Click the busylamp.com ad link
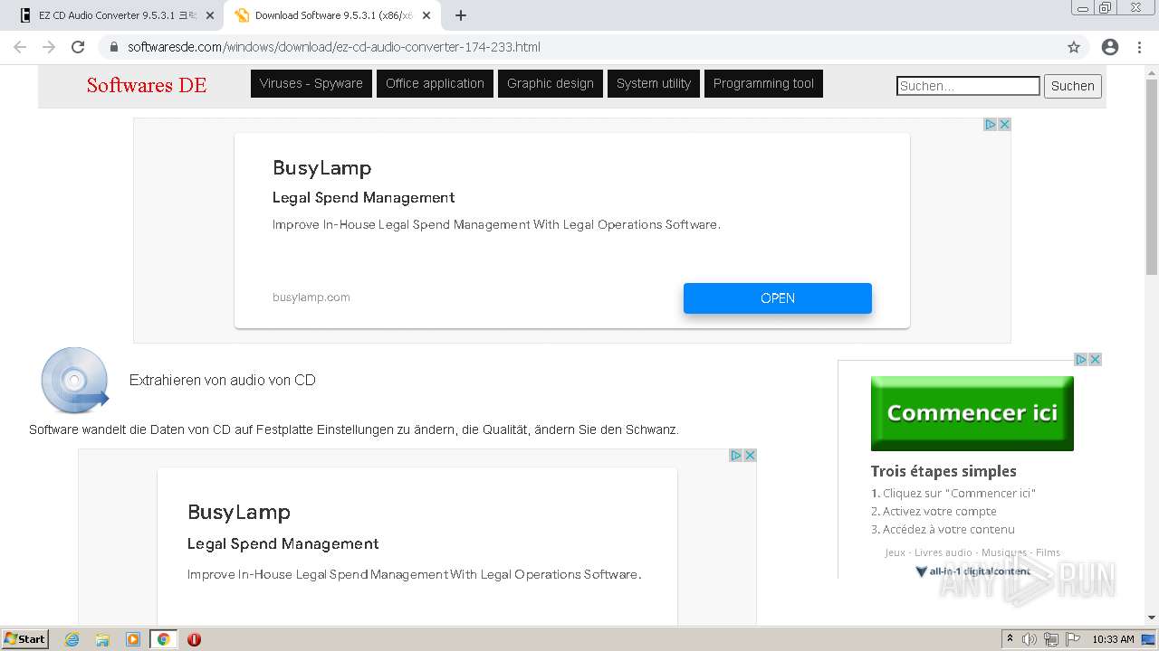 pyautogui.click(x=311, y=297)
